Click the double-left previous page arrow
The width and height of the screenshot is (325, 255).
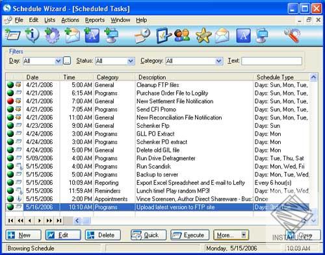[20, 221]
